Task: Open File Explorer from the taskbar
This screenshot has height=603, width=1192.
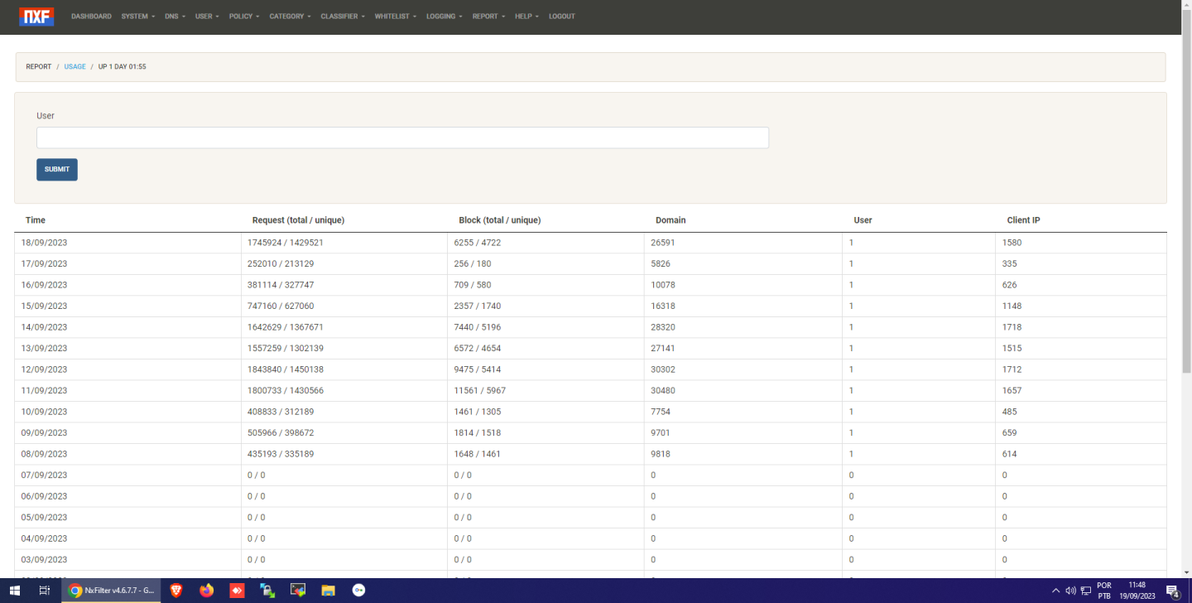Action: pos(328,591)
